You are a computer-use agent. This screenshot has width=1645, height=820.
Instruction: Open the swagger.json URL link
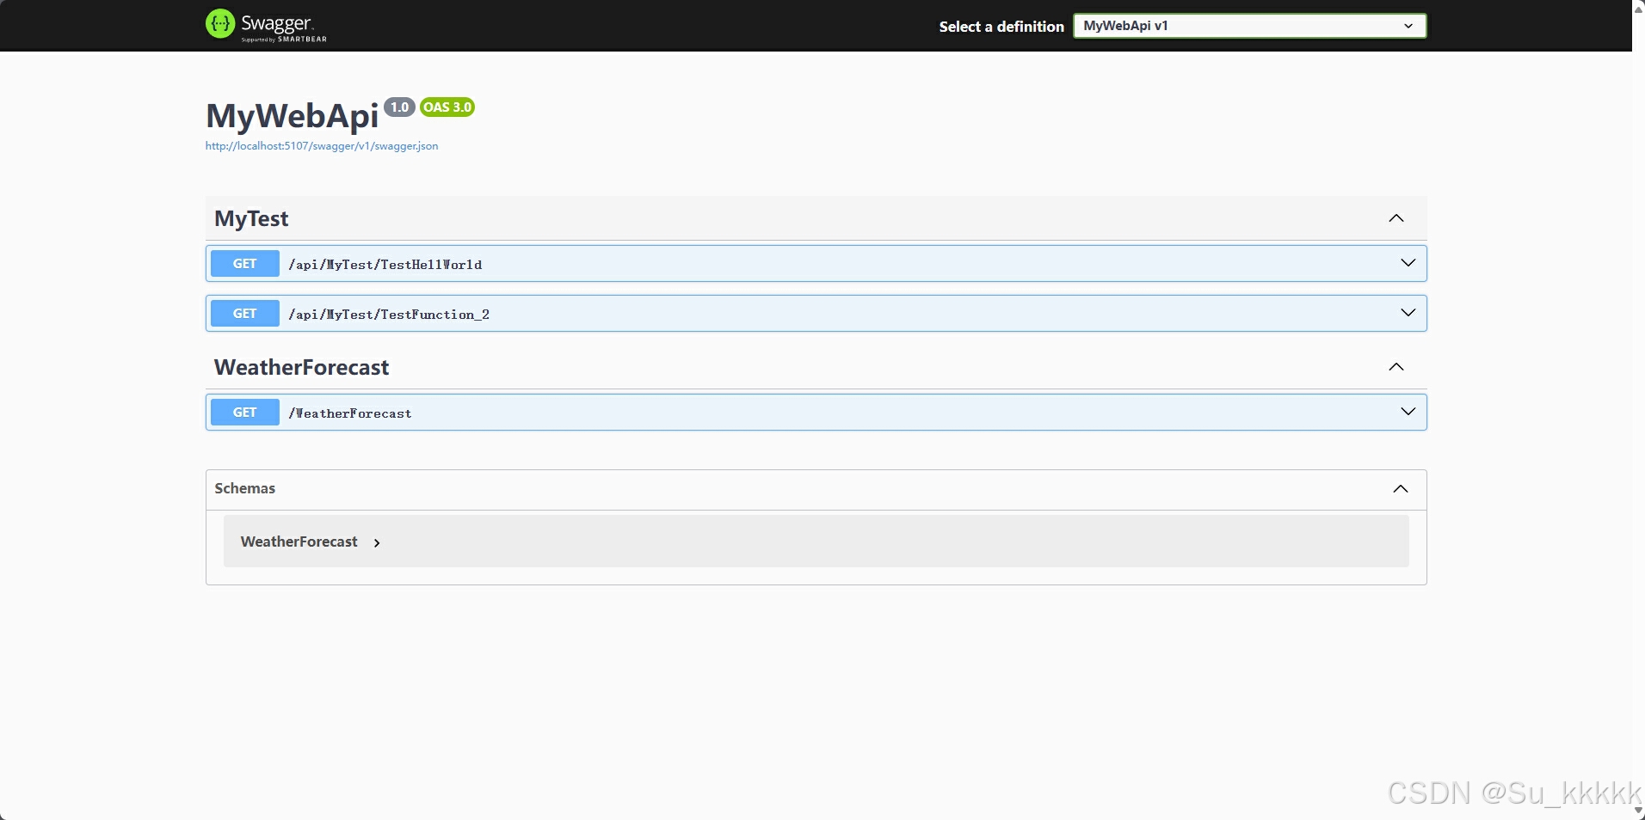click(x=322, y=146)
